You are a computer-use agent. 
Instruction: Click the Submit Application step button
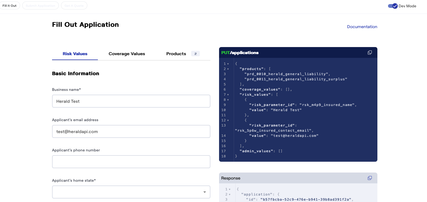click(x=40, y=5)
